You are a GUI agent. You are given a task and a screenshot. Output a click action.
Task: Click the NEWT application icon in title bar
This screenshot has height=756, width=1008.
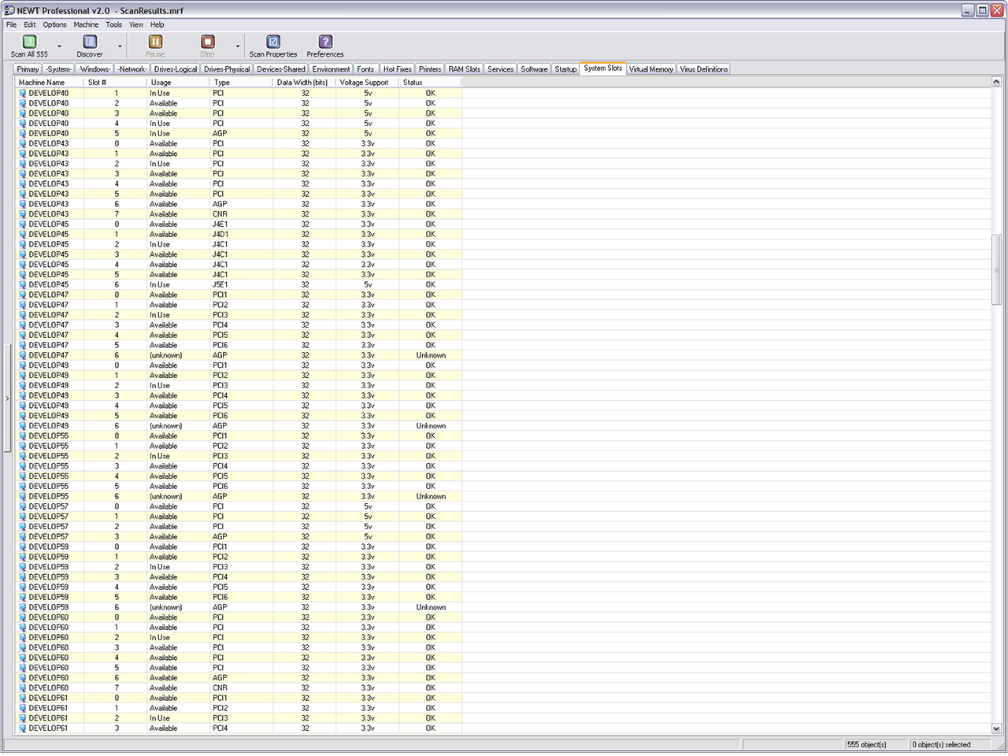tap(9, 10)
